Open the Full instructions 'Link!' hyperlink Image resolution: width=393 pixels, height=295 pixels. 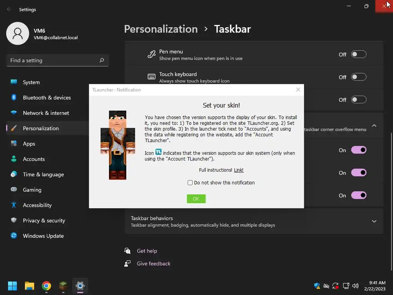pos(239,170)
